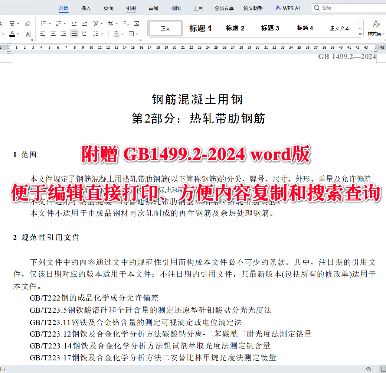The image size is (386, 373).
Task: Click the title 钢筋混凝土用钢
Action: pyautogui.click(x=197, y=100)
